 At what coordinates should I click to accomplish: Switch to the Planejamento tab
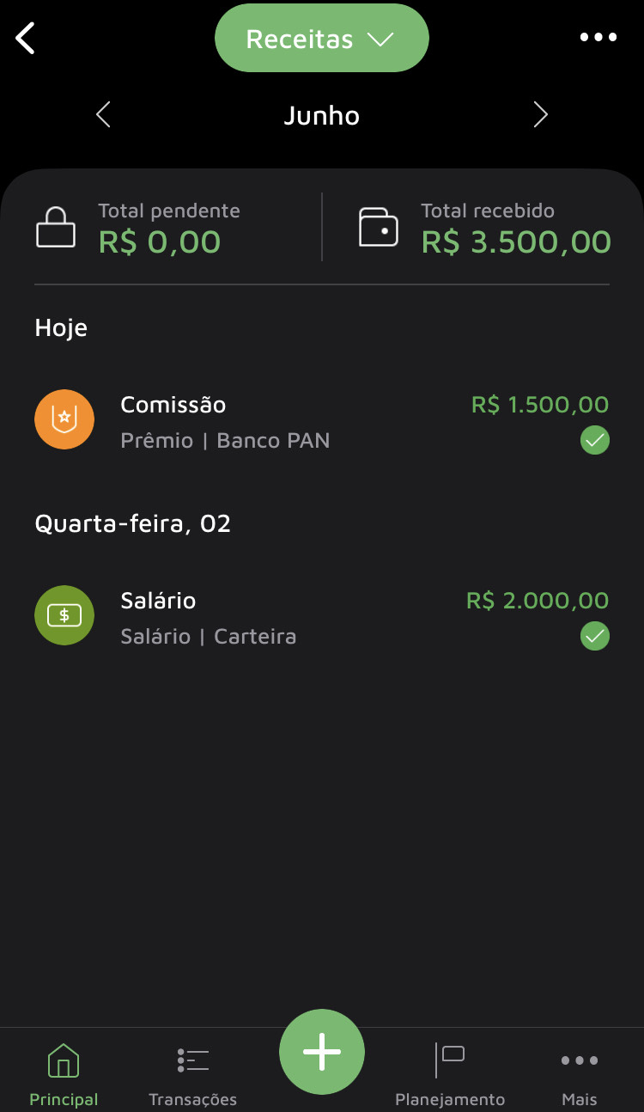[x=450, y=1073]
